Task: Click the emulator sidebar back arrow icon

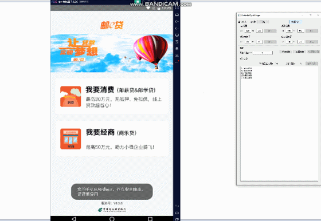Action: pyautogui.click(x=177, y=206)
